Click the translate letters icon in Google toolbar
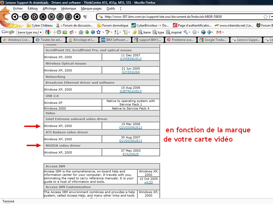Screen dimensions: 273x204 117,32
